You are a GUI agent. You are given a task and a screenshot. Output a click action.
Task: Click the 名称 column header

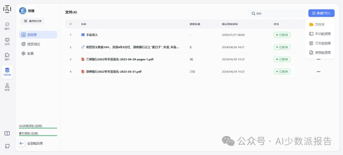[x=84, y=24]
